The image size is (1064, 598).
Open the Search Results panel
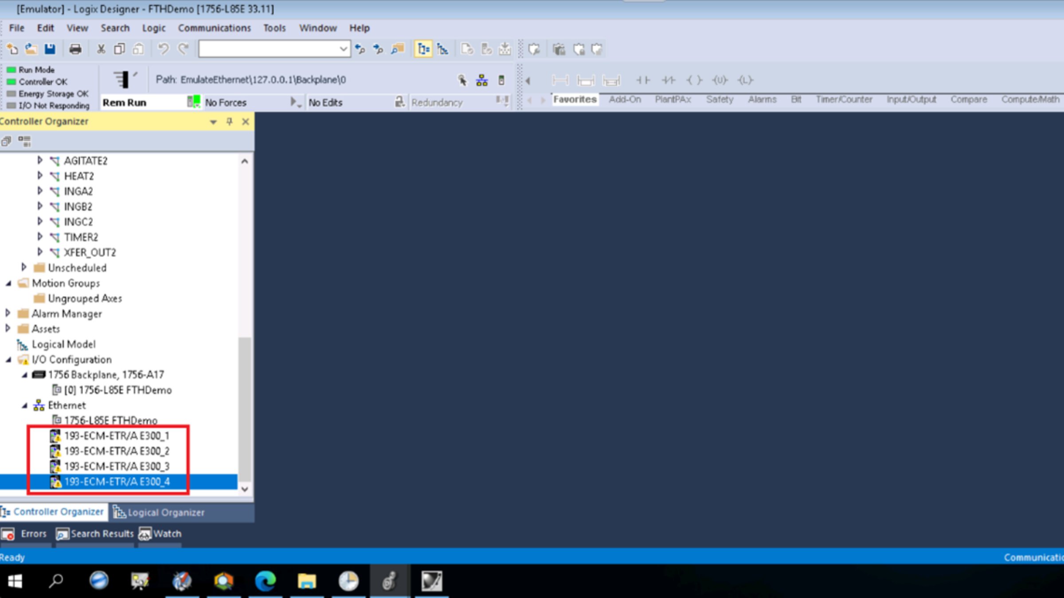pyautogui.click(x=95, y=534)
